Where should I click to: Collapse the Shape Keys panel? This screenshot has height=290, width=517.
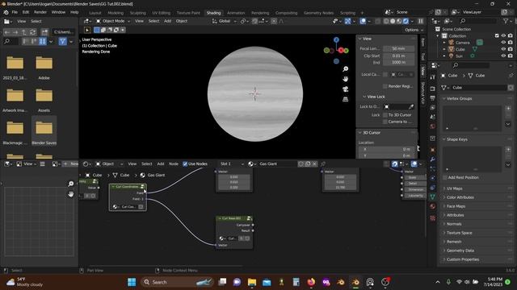click(444, 139)
